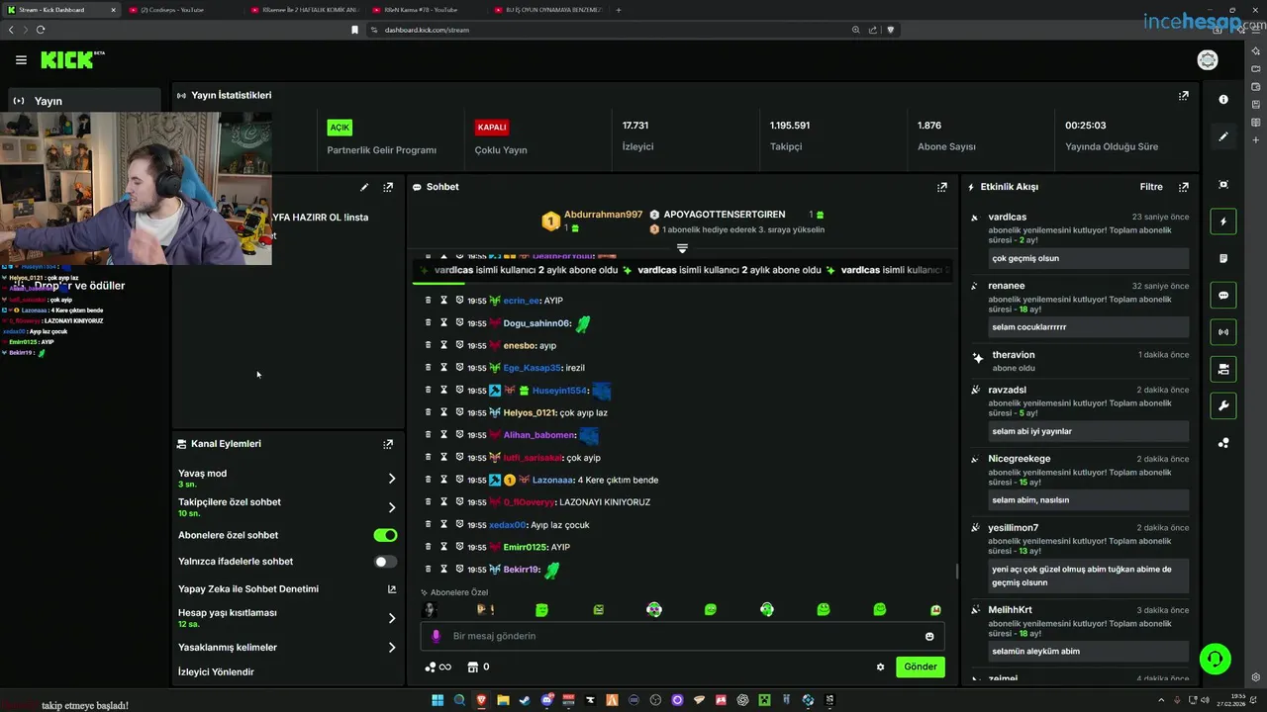Open the profile avatar menu
The image size is (1267, 712).
click(x=1208, y=60)
